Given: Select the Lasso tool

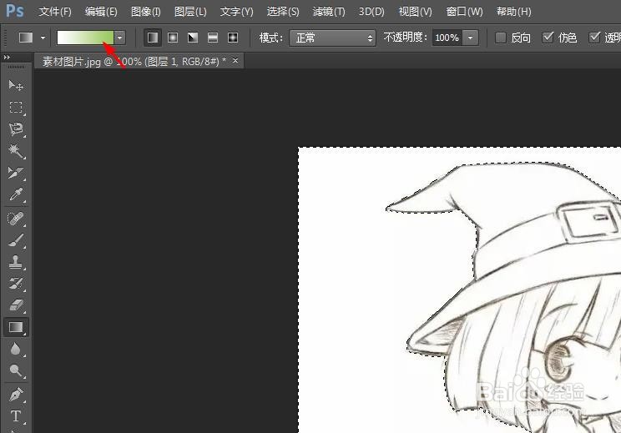Looking at the screenshot, I should 16,129.
